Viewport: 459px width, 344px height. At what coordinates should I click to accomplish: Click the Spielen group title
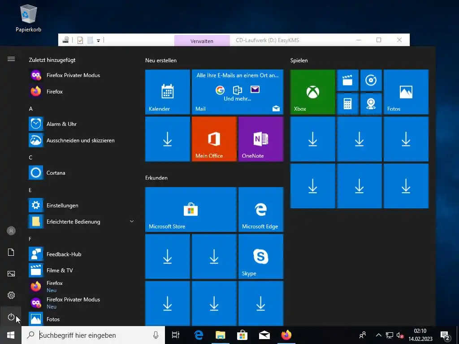(299, 60)
